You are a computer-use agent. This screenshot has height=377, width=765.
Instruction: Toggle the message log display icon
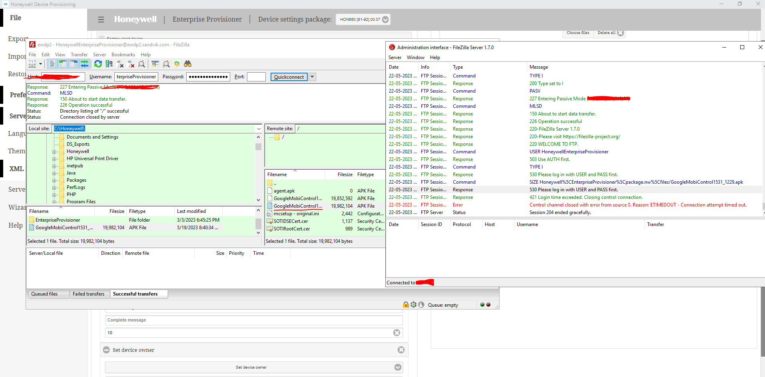(52, 64)
